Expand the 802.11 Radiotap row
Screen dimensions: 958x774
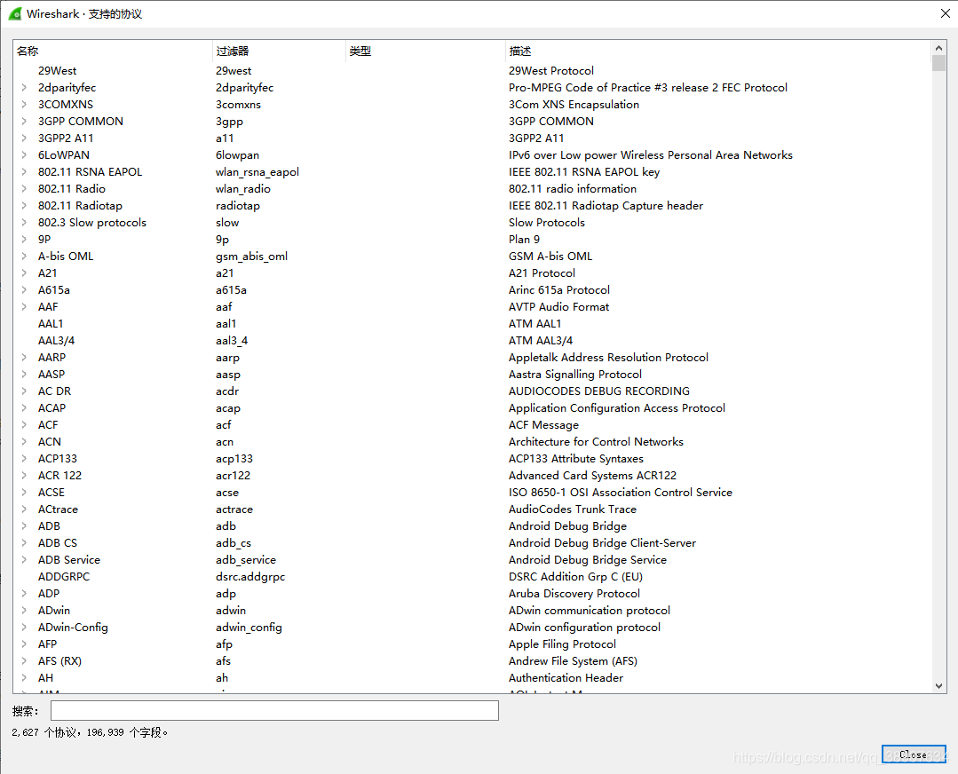tap(25, 205)
